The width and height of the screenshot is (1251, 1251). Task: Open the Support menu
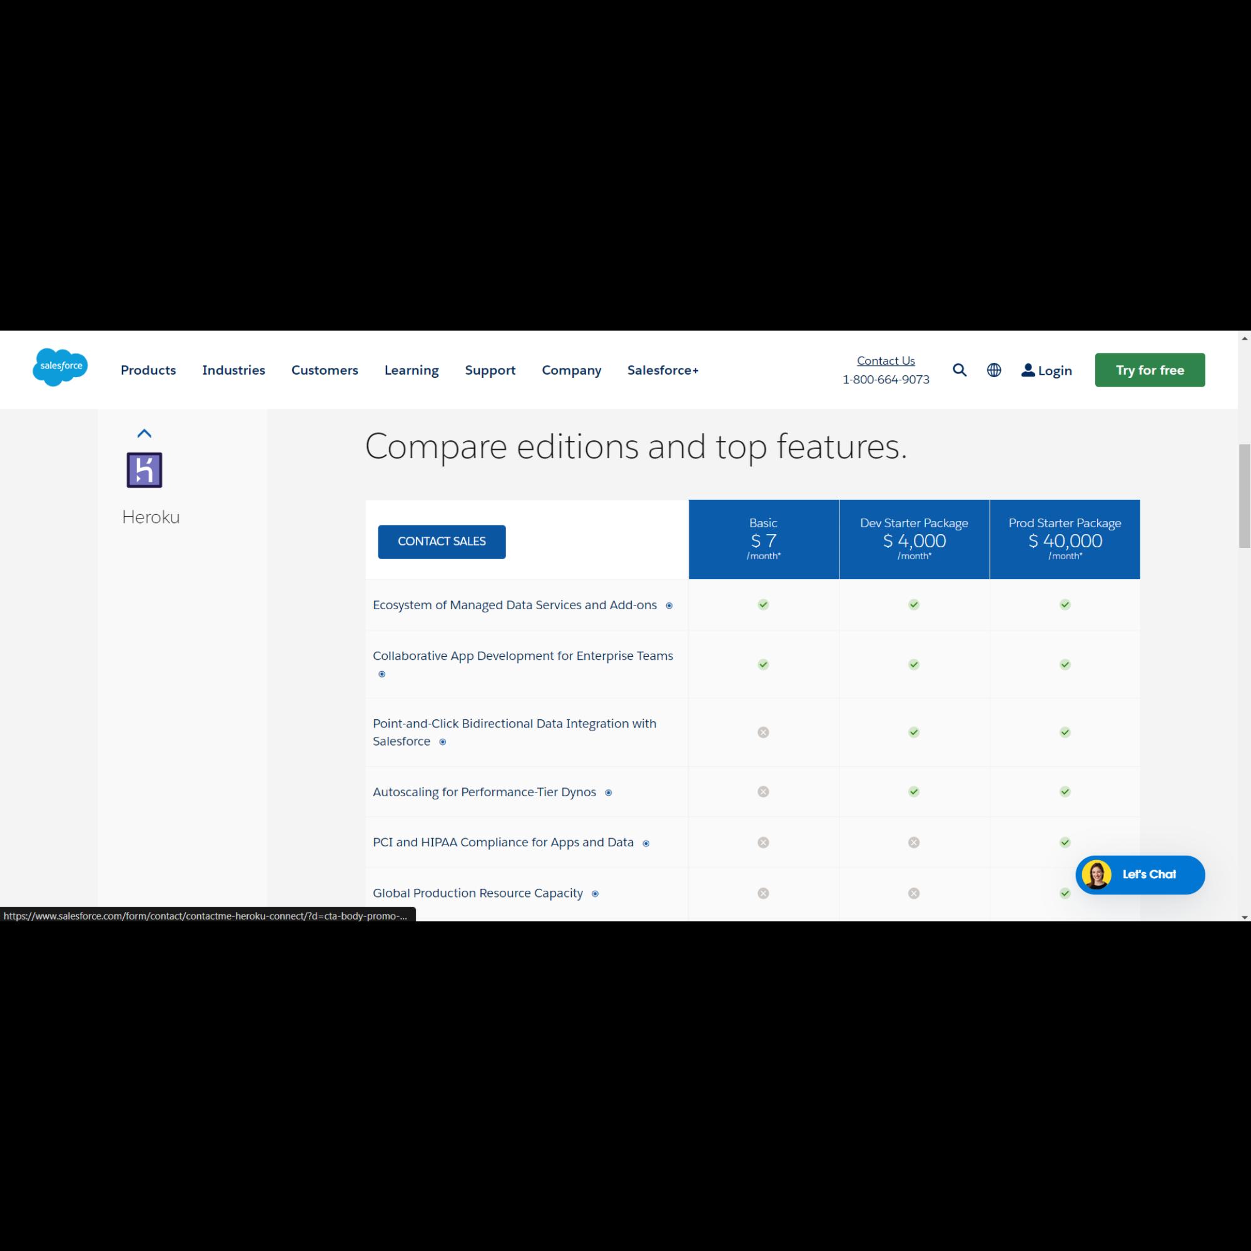tap(490, 370)
